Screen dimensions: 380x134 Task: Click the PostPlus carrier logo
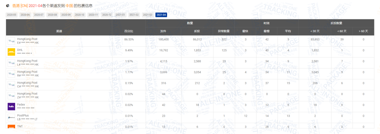coord(12,118)
